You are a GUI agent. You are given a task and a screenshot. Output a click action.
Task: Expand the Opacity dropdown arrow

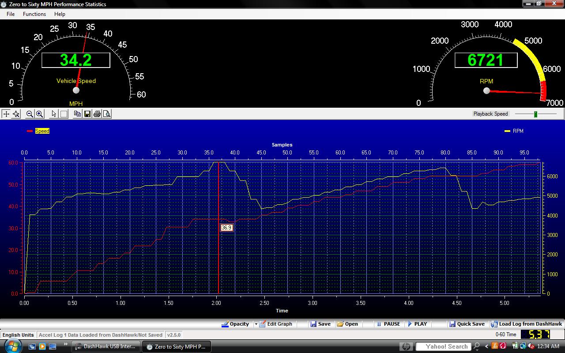[x=256, y=324]
